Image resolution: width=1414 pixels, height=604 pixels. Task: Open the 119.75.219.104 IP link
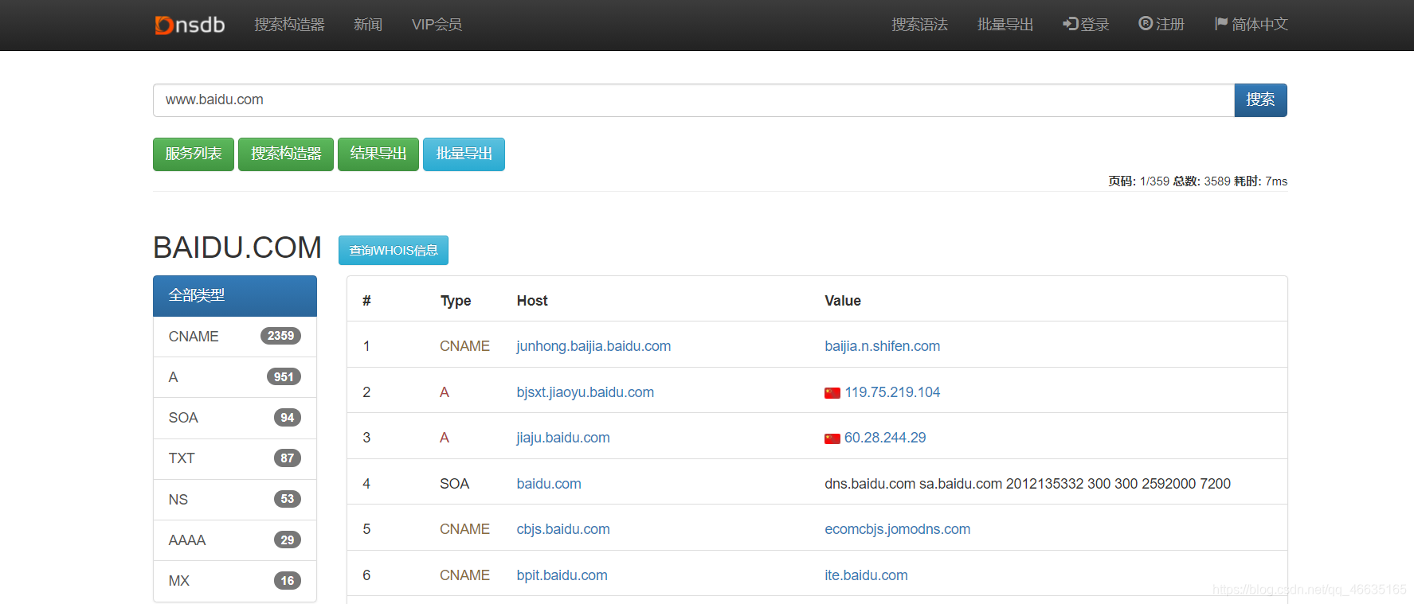pos(892,392)
